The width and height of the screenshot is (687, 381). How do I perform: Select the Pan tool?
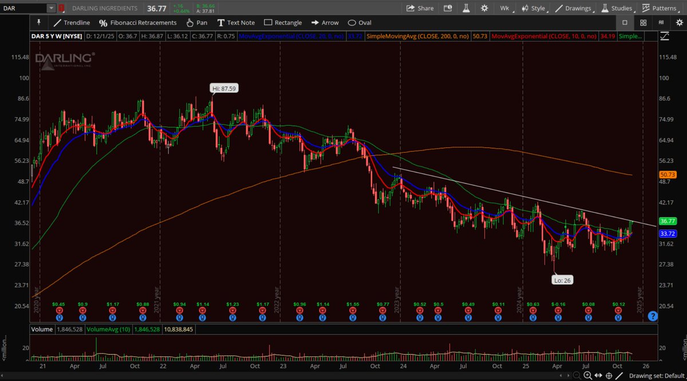pyautogui.click(x=196, y=22)
